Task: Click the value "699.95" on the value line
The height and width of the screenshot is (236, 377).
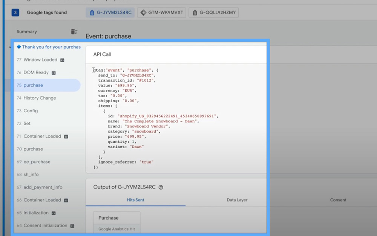Action: point(124,86)
